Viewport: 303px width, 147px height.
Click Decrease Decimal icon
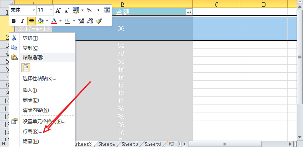click(x=90, y=21)
